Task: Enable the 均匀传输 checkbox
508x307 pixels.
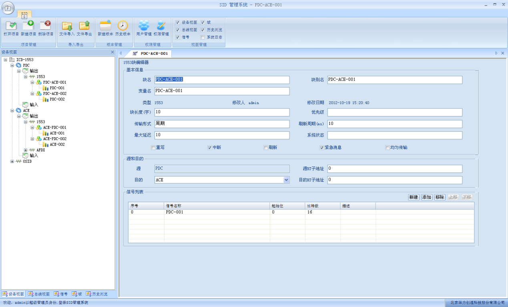Action: [x=387, y=148]
